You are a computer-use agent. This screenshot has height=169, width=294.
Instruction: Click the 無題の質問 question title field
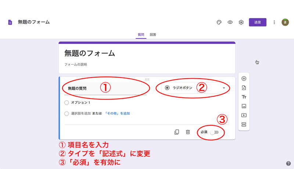tap(105, 89)
